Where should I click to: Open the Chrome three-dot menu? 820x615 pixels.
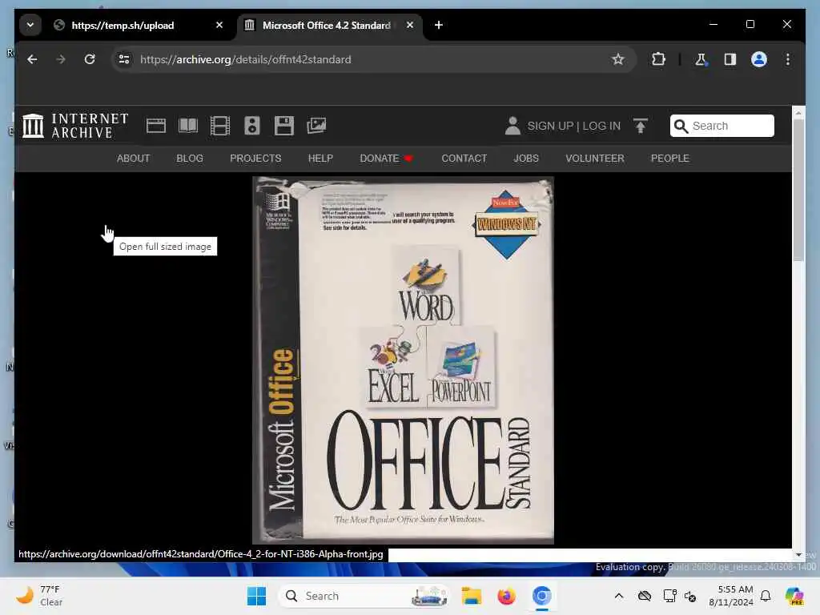[788, 59]
